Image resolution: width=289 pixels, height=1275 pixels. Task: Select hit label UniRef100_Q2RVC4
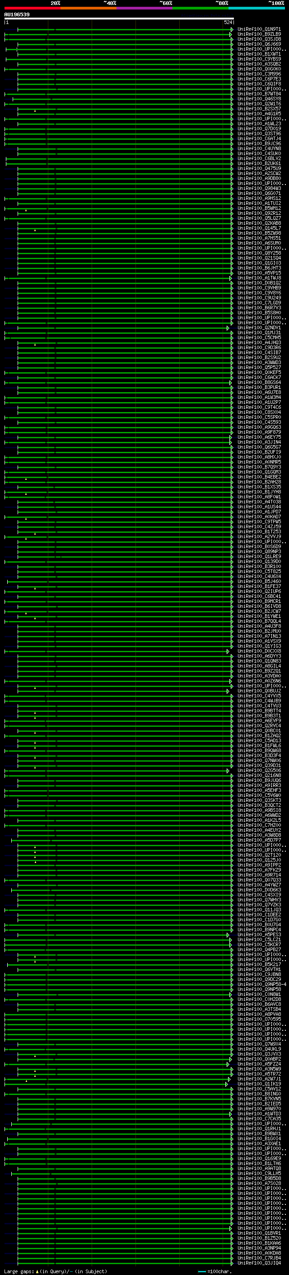pyautogui.click(x=259, y=725)
